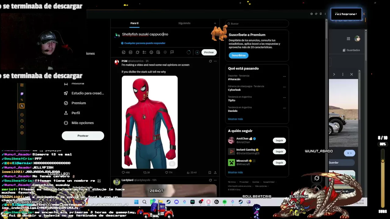Expand image viewer with chevron arrow
Screen dimensions: 390x219
[334, 74]
